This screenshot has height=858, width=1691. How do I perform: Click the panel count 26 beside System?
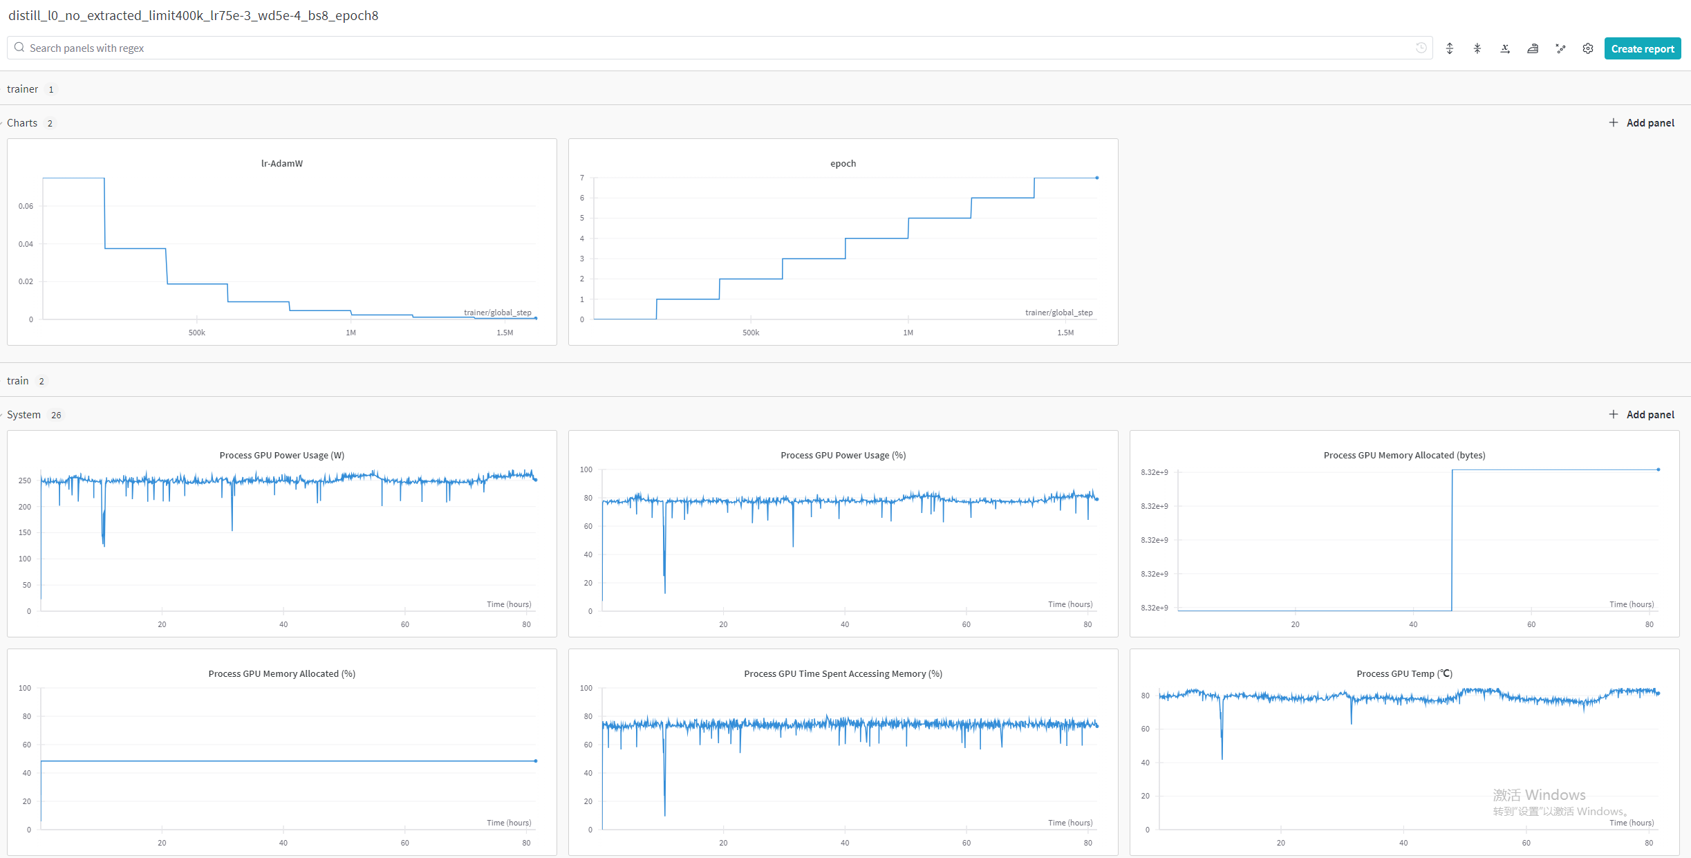(x=56, y=415)
